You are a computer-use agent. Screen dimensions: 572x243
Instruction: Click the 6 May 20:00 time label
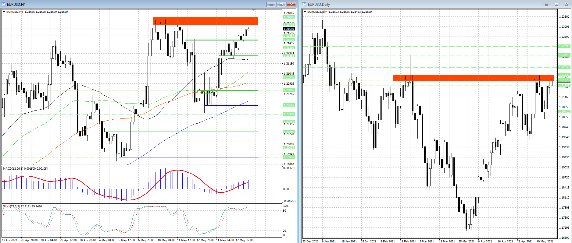pos(146,240)
